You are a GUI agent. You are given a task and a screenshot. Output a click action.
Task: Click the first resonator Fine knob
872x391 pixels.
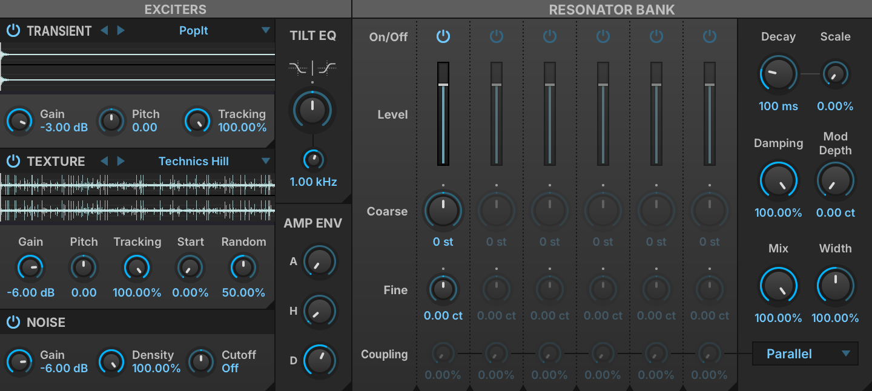click(443, 289)
